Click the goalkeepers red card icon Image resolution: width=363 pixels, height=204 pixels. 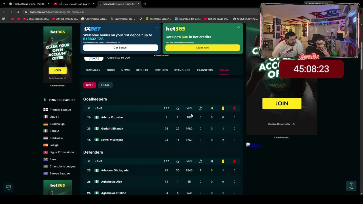click(234, 108)
